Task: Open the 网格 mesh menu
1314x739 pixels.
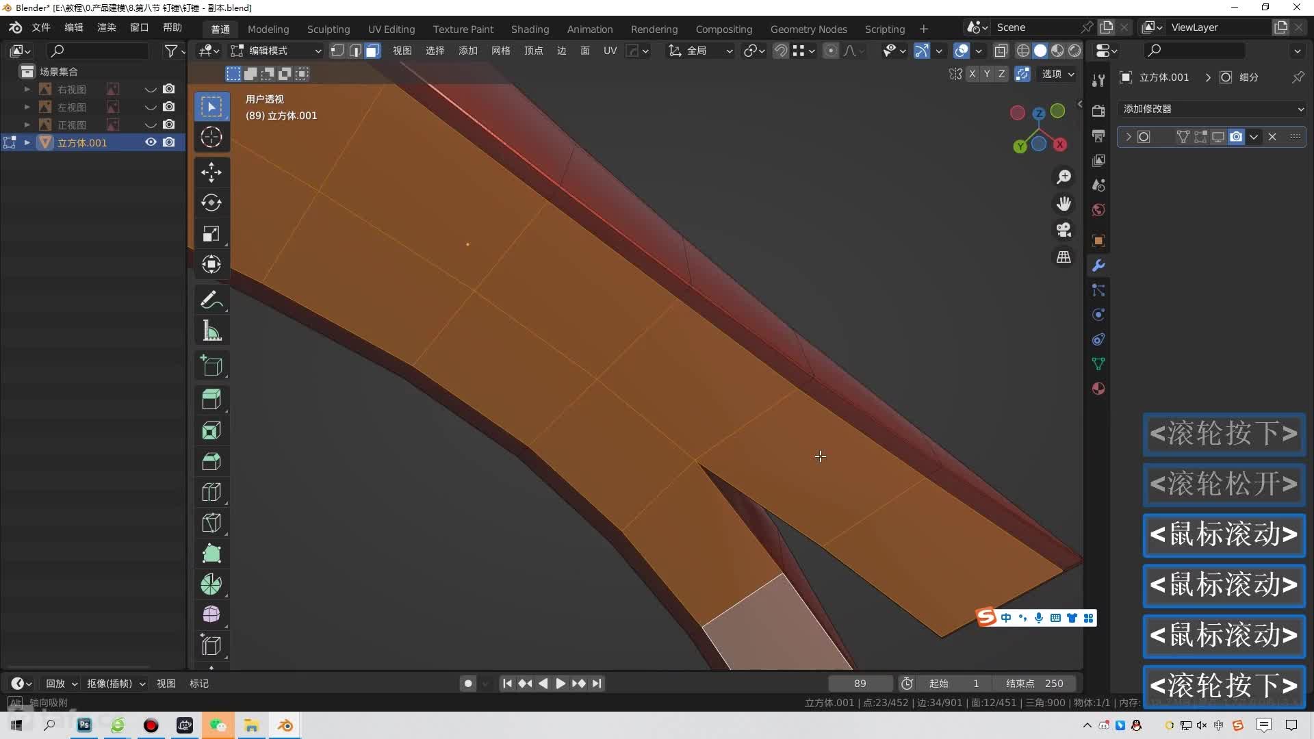Action: [x=501, y=51]
